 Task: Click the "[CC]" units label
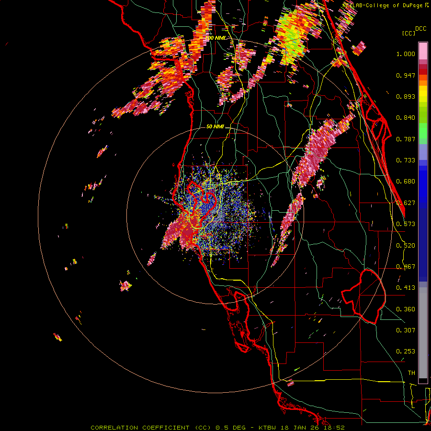pyautogui.click(x=409, y=33)
